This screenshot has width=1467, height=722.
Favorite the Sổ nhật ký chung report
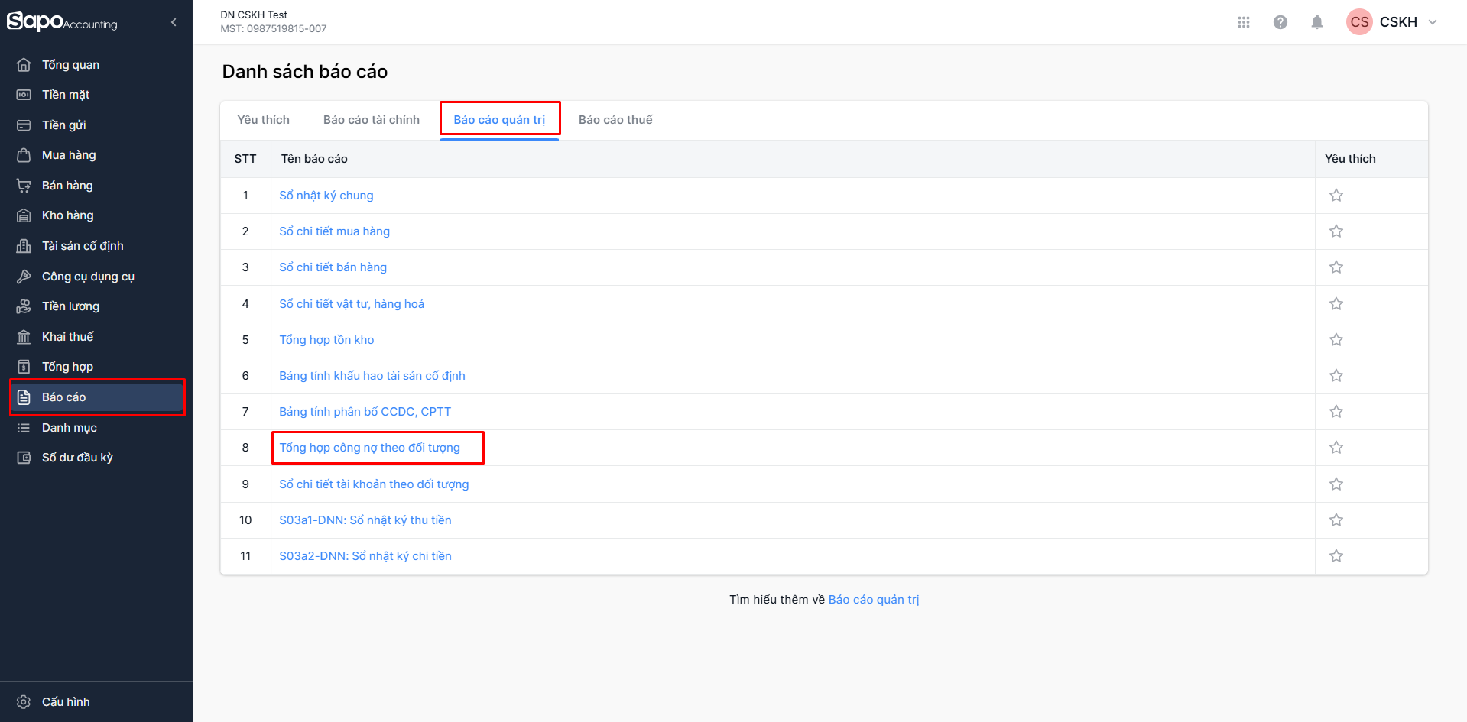tap(1336, 196)
